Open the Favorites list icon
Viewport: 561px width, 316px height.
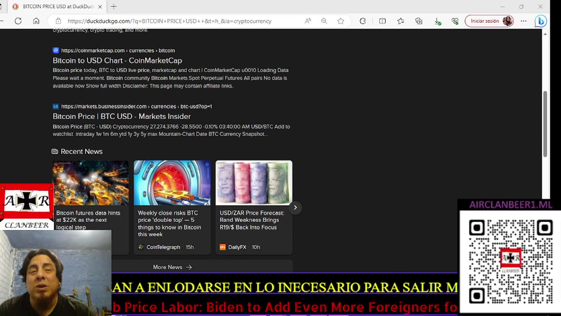(x=400, y=21)
